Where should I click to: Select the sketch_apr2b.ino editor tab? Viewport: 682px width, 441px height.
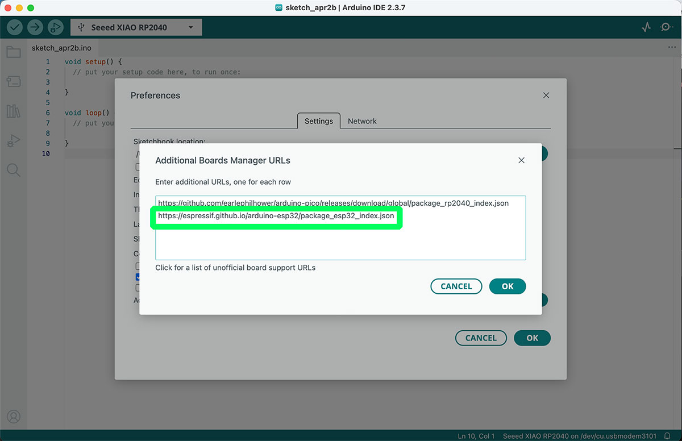click(61, 48)
